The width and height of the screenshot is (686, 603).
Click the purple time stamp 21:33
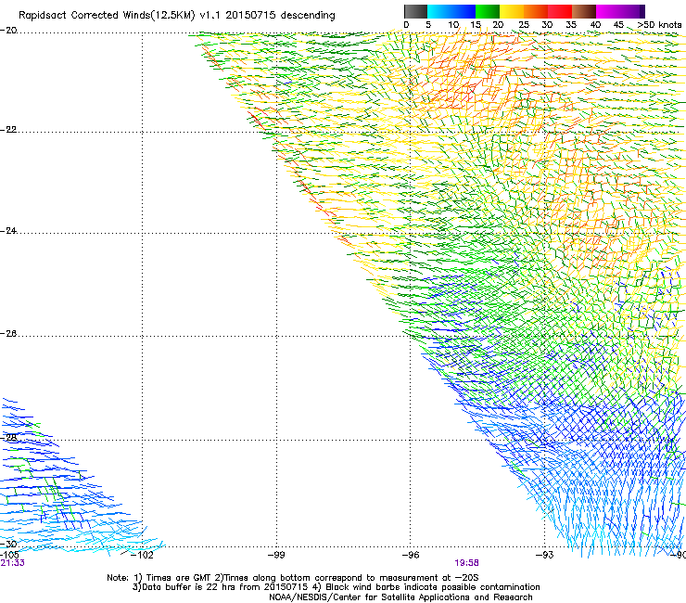pyautogui.click(x=13, y=563)
